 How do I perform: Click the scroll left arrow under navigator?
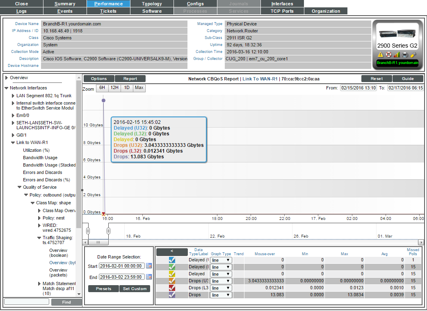pyautogui.click(x=85, y=242)
